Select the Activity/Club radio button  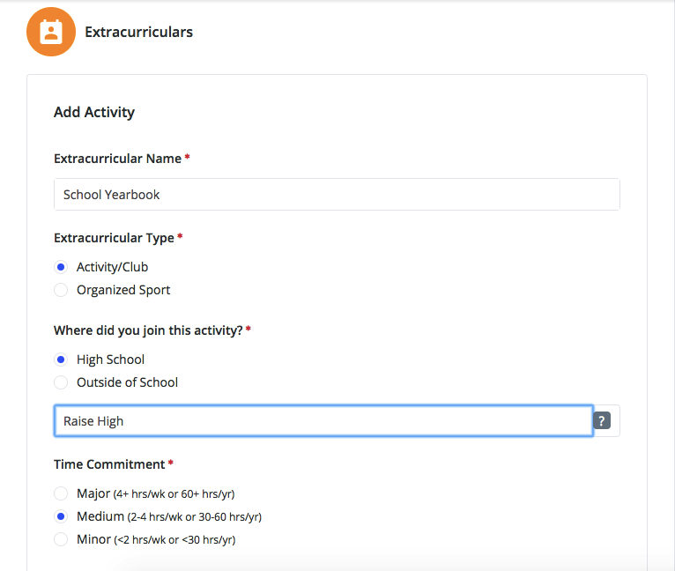pyautogui.click(x=61, y=267)
